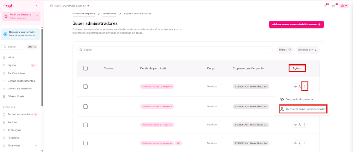Image resolution: width=353 pixels, height=152 pixels.
Task: Click the Empresa que faz parte column header
Action: (x=248, y=68)
